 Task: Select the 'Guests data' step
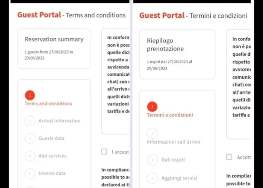(51, 138)
